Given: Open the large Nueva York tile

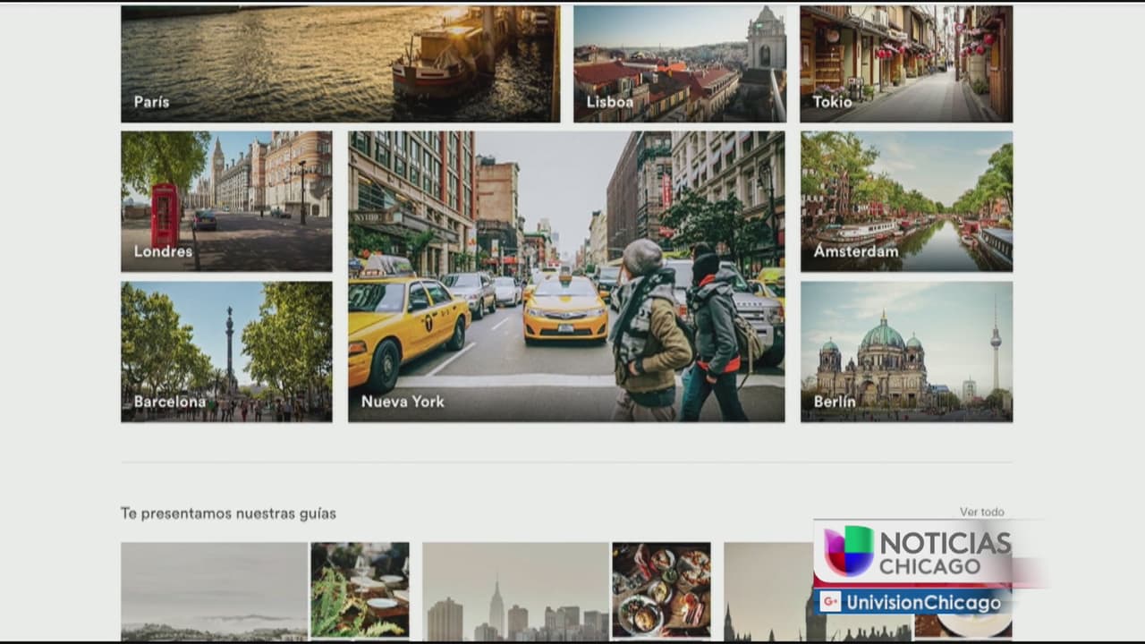Looking at the screenshot, I should click(x=566, y=276).
